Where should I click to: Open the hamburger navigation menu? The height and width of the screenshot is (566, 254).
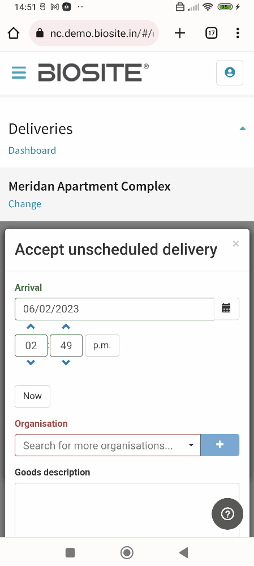point(19,72)
